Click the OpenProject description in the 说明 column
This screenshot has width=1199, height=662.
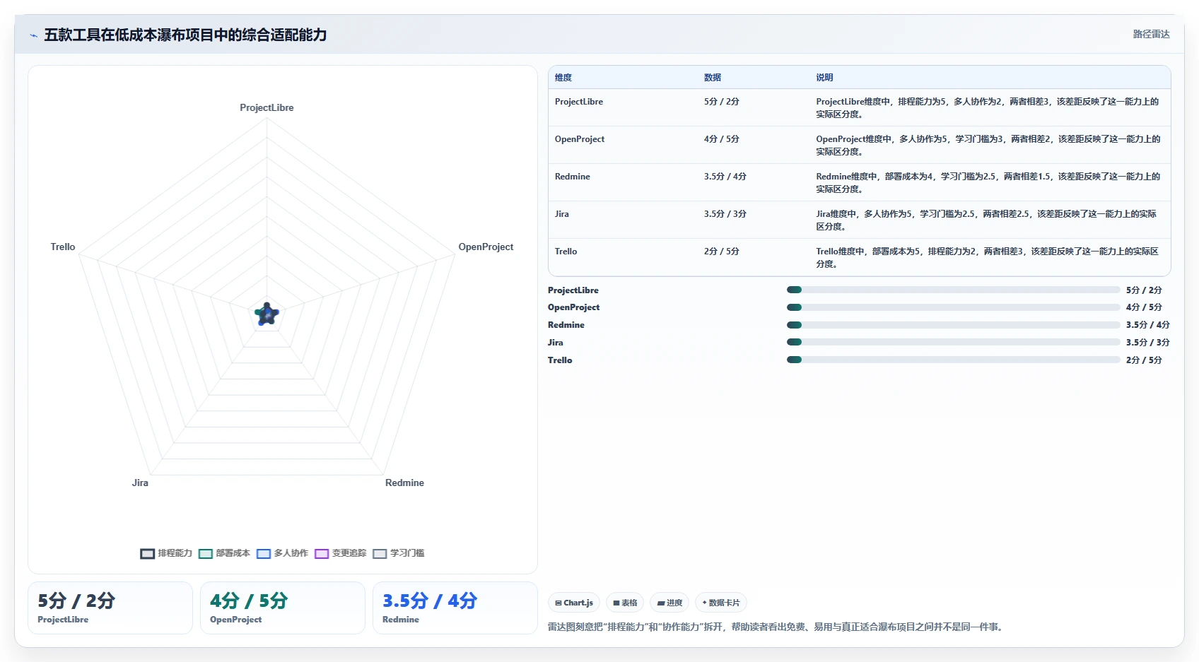pos(988,146)
